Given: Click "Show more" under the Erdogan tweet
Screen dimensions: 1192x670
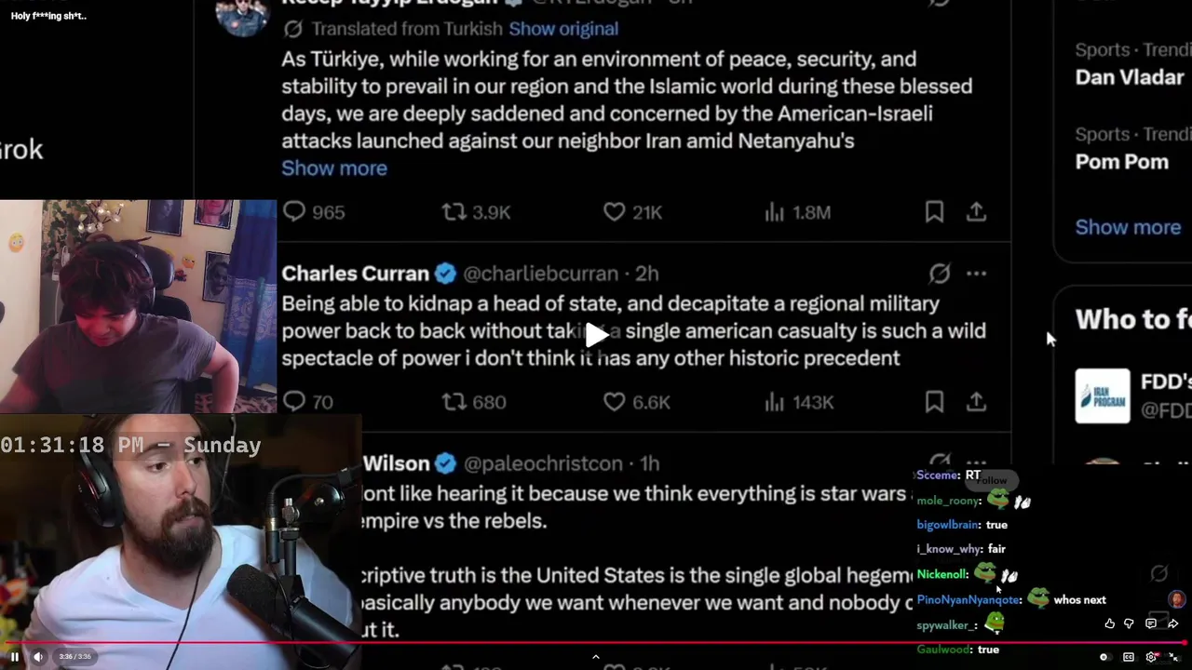Looking at the screenshot, I should (x=333, y=168).
